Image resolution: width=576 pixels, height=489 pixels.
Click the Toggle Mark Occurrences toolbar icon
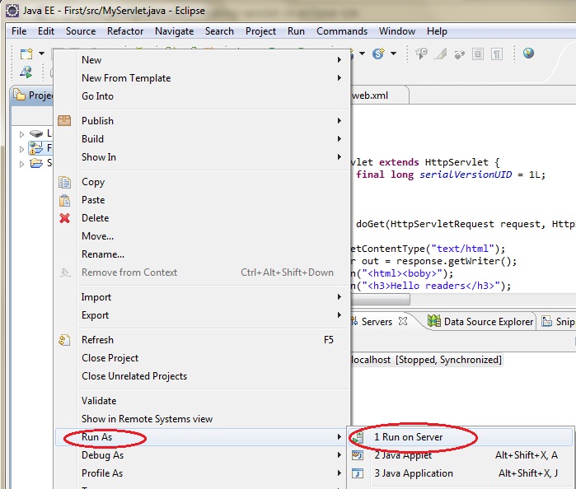coord(440,54)
